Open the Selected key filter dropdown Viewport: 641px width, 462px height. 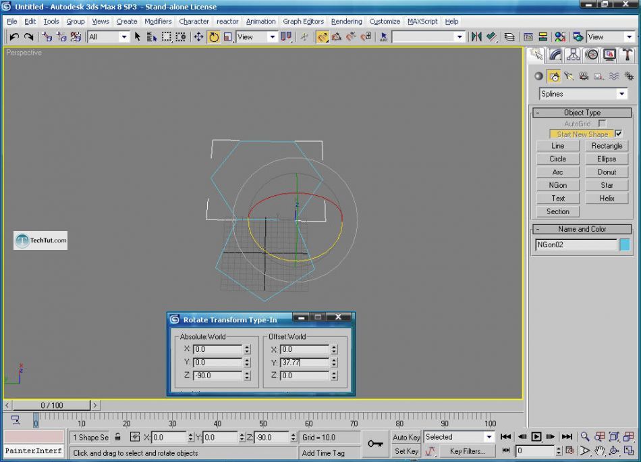(x=459, y=437)
